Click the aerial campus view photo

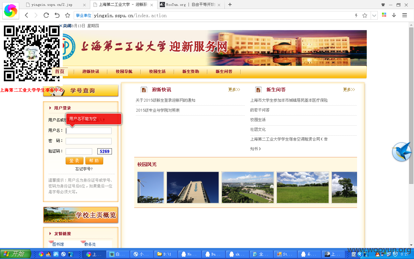[248, 187]
